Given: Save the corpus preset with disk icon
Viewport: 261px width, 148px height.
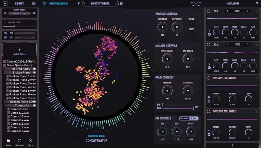Looking at the screenshot, I should [34, 13].
